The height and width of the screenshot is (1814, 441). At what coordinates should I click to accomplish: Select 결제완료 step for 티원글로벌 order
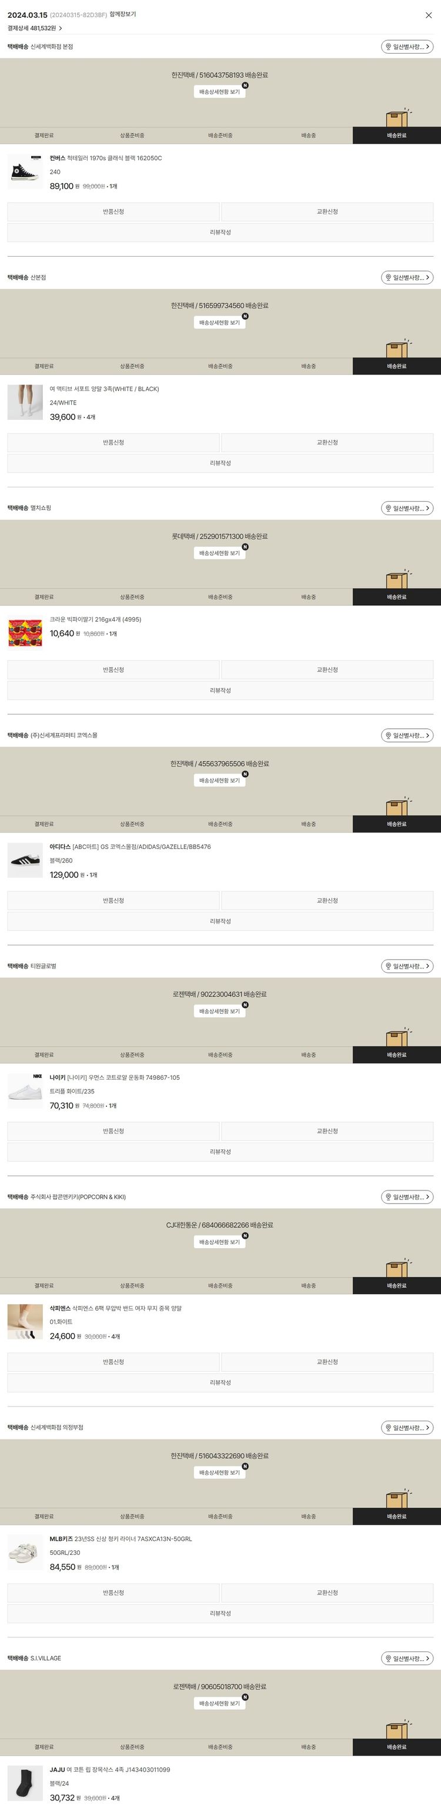click(44, 1055)
